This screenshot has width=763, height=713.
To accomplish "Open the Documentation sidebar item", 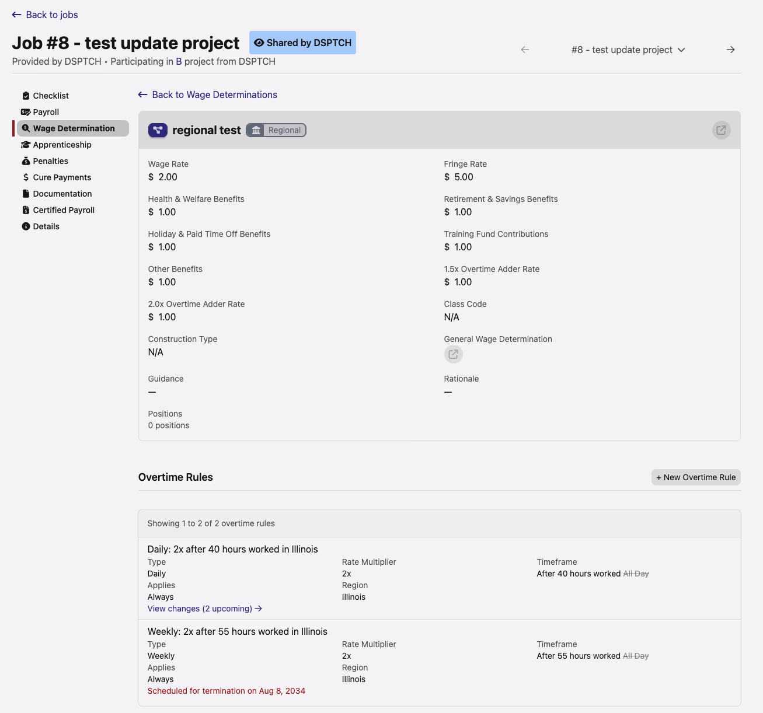I will 73,194.
